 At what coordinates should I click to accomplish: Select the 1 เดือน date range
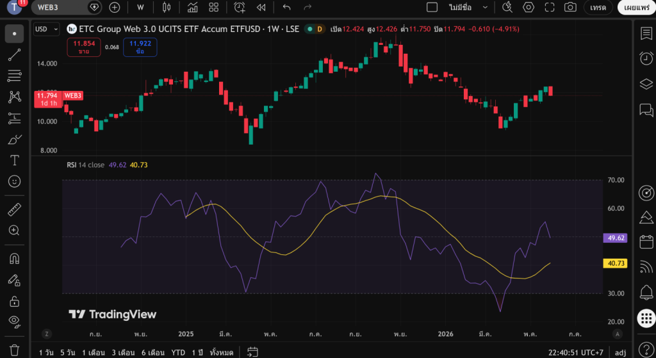tap(93, 353)
